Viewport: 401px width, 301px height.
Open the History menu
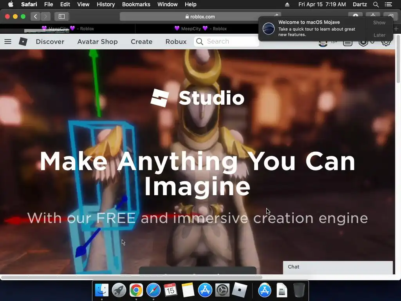(106, 4)
